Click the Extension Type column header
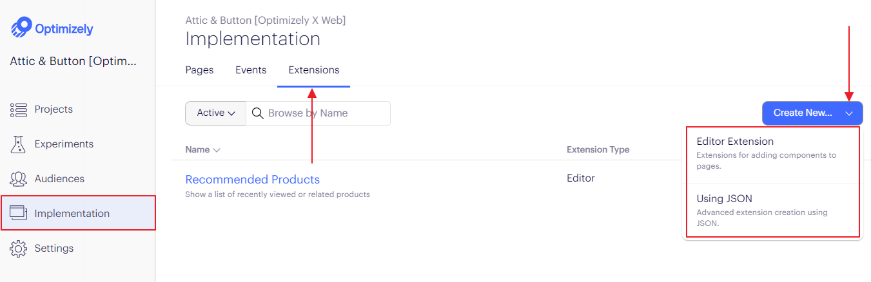Image resolution: width=871 pixels, height=282 pixels. 598,149
